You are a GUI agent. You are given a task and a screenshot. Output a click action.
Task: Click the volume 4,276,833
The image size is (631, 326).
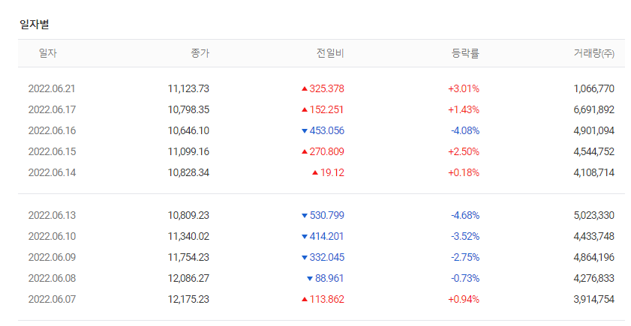[594, 278]
